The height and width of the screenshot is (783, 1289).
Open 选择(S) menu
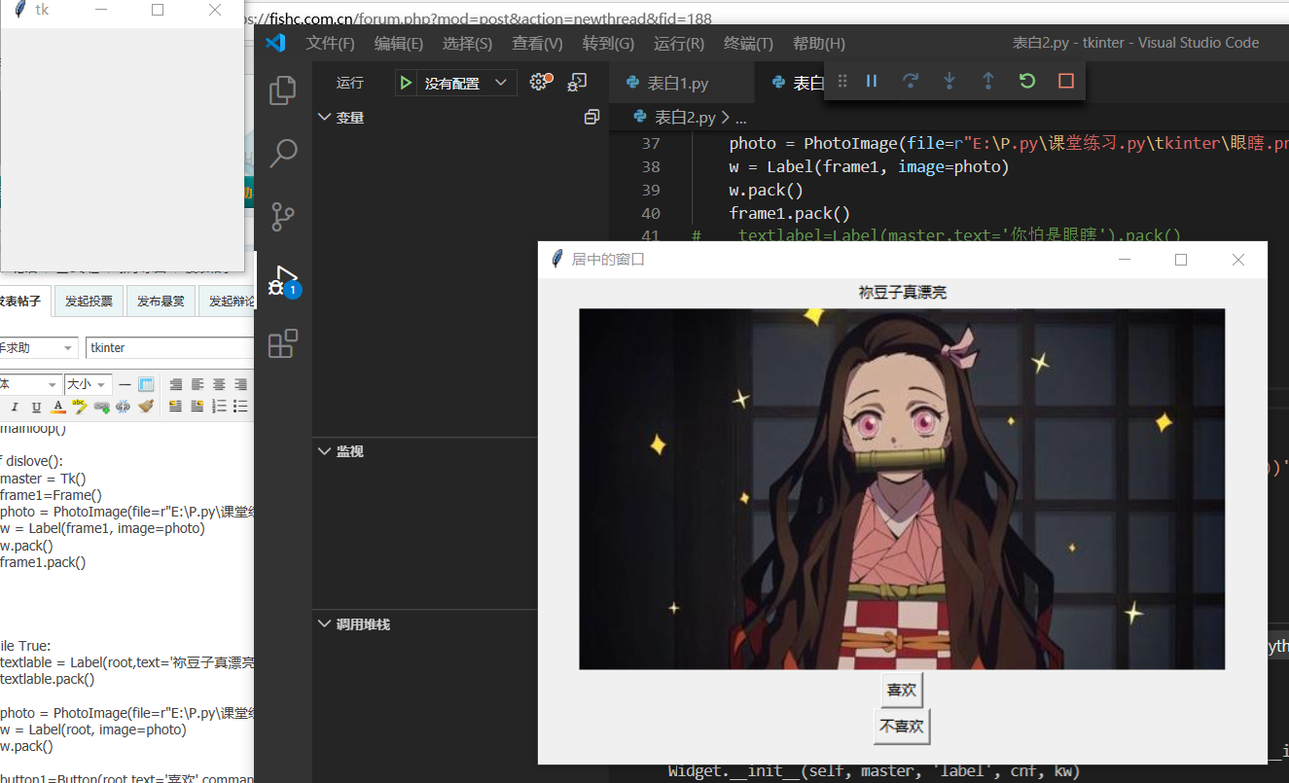point(467,44)
